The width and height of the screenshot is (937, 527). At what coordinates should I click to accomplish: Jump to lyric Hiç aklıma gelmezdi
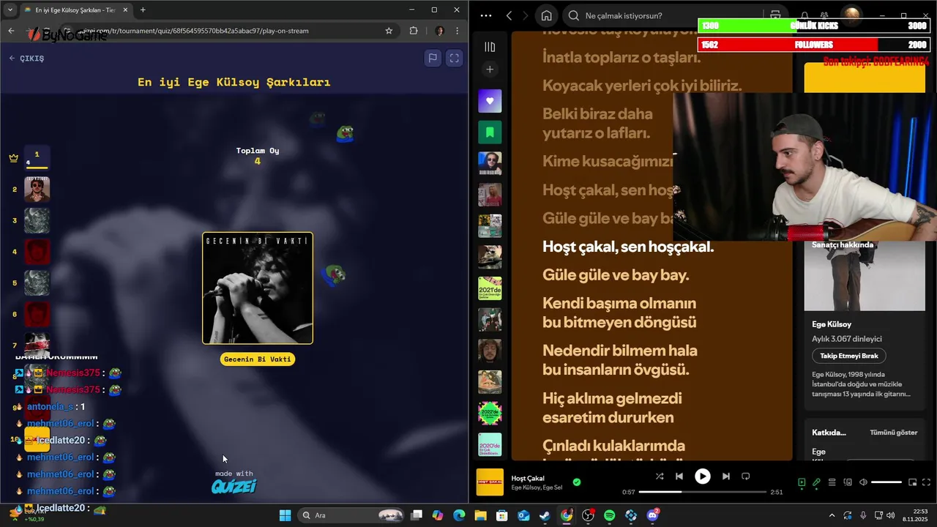[x=612, y=398]
